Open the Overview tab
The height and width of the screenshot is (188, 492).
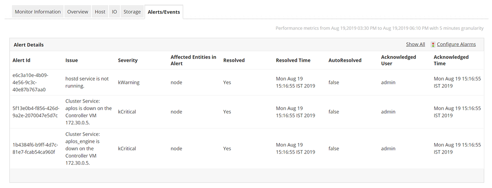coord(77,12)
